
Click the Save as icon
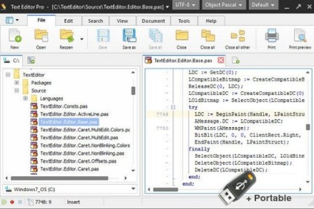(128, 37)
